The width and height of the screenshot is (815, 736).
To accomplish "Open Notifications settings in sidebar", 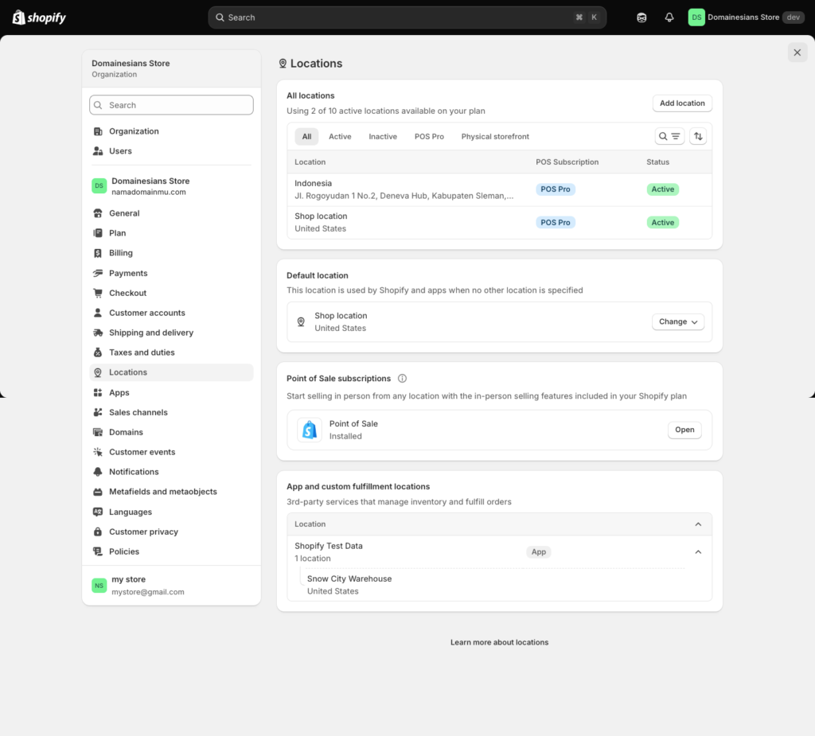I will tap(171, 471).
